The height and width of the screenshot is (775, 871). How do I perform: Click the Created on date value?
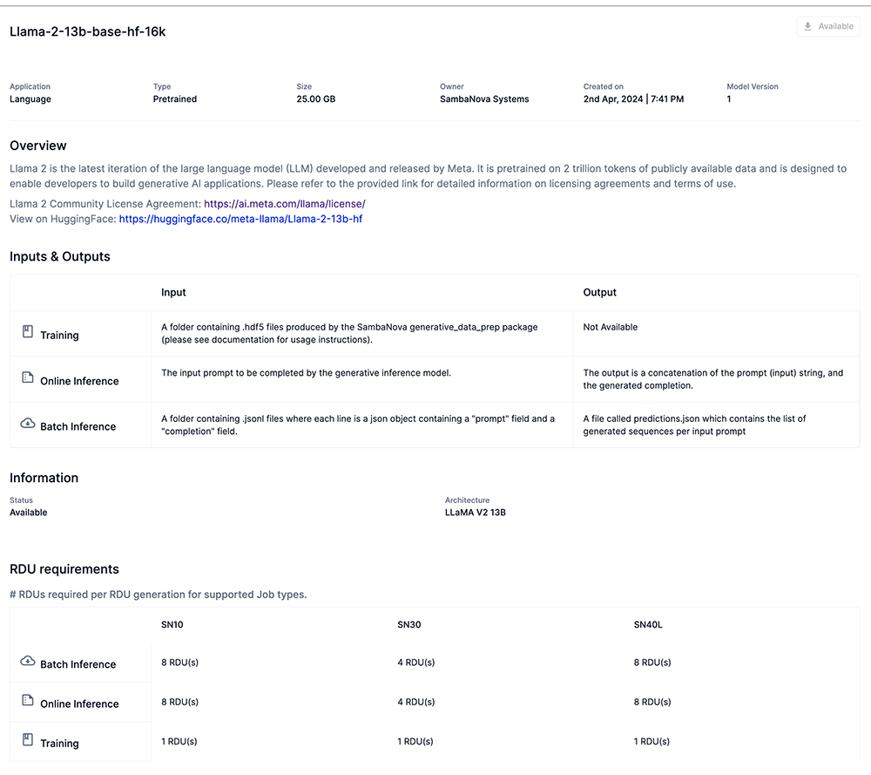pyautogui.click(x=633, y=99)
